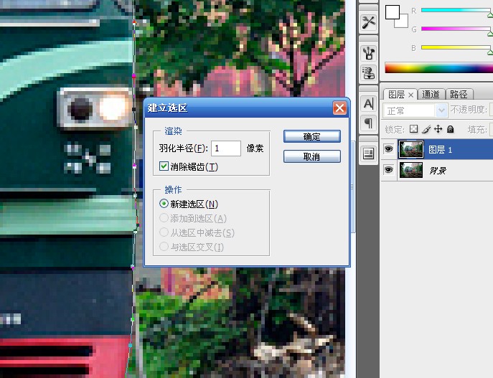
Task: Switch to the 通道 tab
Action: [x=431, y=94]
